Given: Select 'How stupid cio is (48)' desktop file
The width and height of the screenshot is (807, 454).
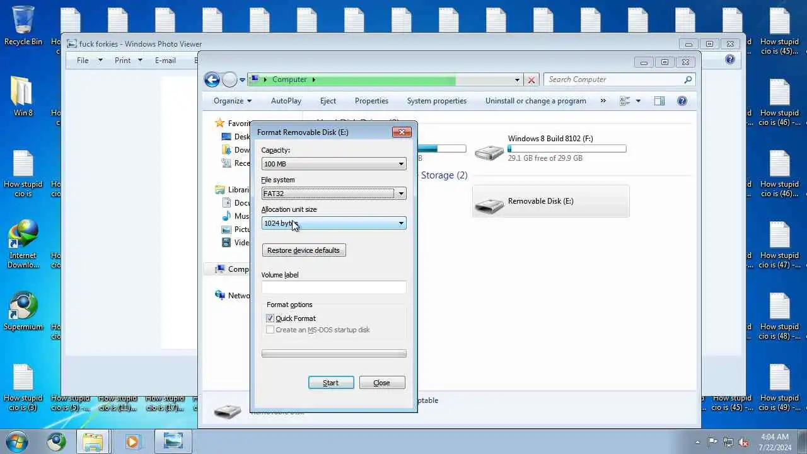Looking at the screenshot, I should click(x=779, y=317).
